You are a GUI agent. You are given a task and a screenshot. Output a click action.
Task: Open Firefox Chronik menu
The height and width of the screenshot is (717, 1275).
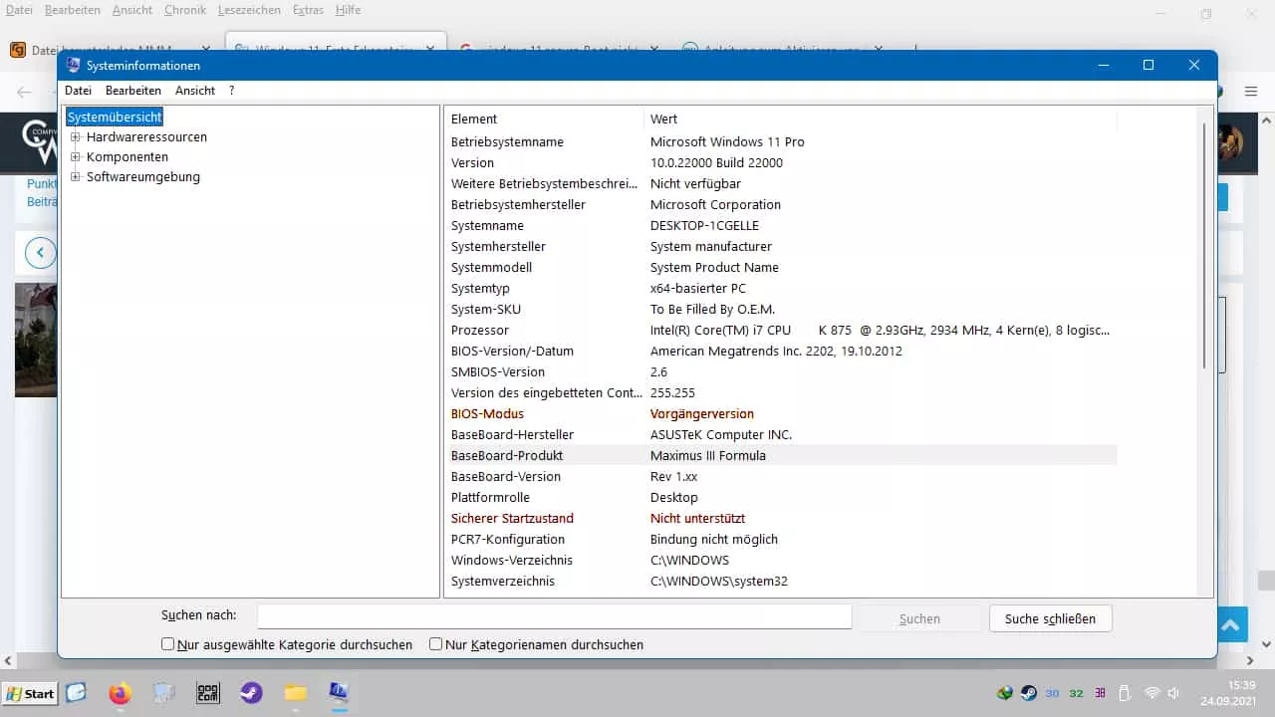pos(185,10)
